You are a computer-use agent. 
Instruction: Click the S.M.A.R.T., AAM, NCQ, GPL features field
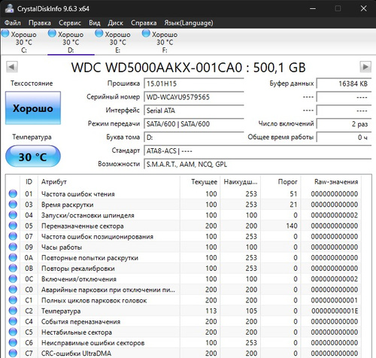(x=257, y=164)
